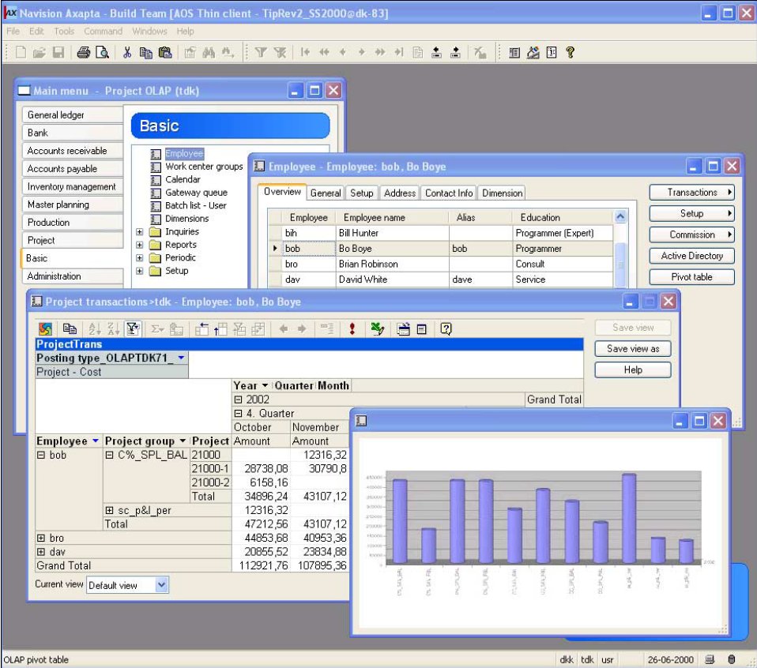Open the Windows menu
The height and width of the screenshot is (668, 757).
click(149, 32)
